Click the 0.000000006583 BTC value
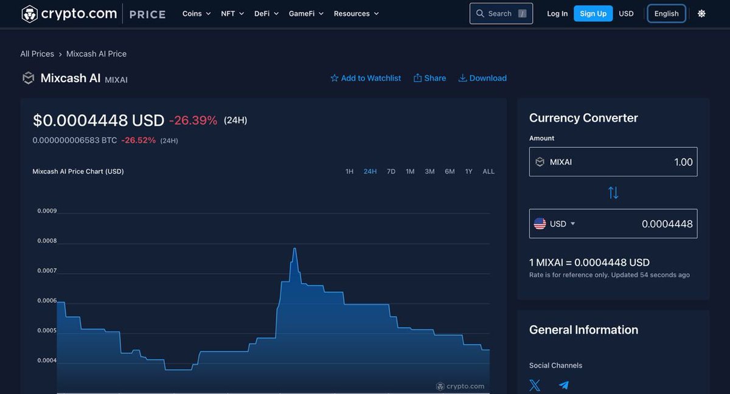The width and height of the screenshot is (730, 394). [x=75, y=140]
